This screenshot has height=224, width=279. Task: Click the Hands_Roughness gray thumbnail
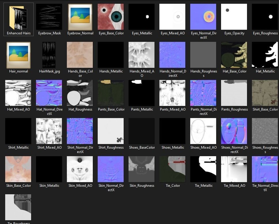pyautogui.click(x=203, y=55)
